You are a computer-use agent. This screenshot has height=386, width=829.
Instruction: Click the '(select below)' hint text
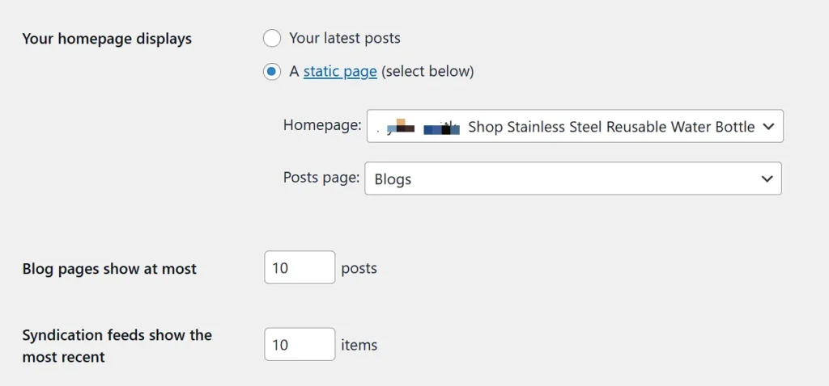coord(427,71)
